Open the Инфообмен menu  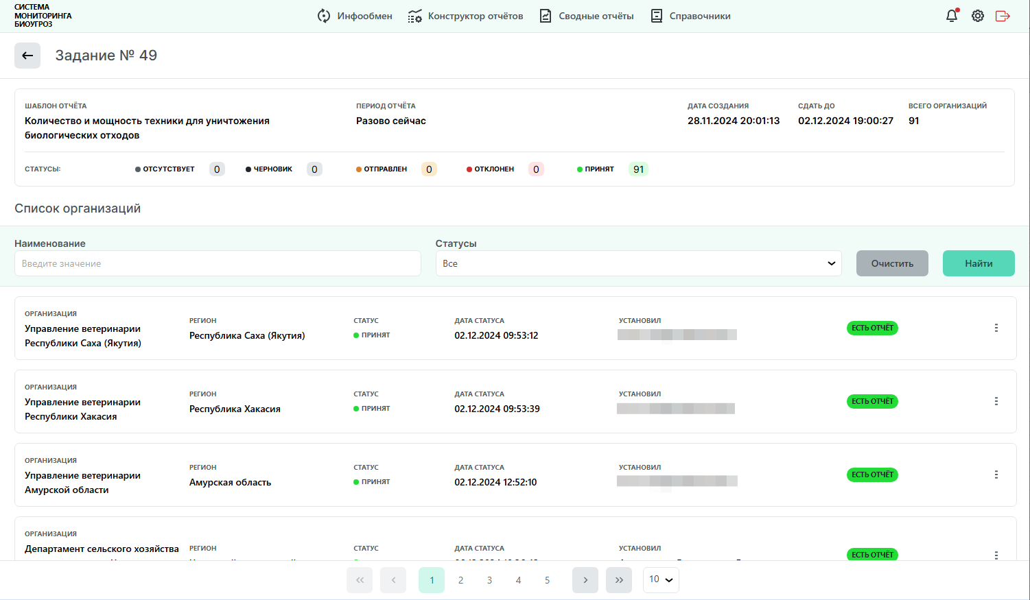click(x=355, y=16)
